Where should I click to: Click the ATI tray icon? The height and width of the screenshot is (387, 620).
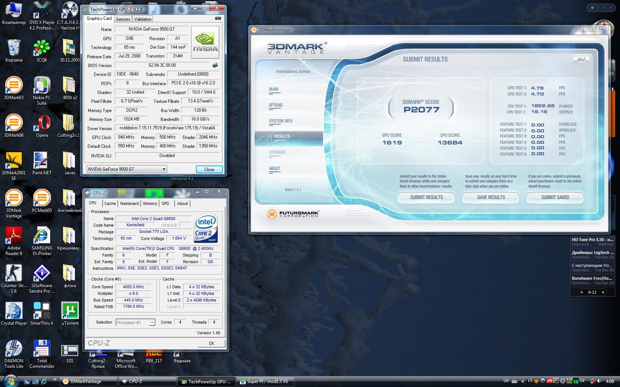pyautogui.click(x=550, y=381)
